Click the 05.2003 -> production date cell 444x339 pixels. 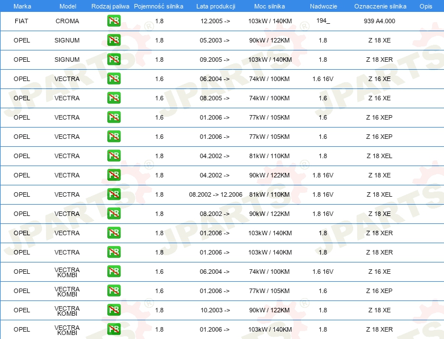tap(215, 40)
